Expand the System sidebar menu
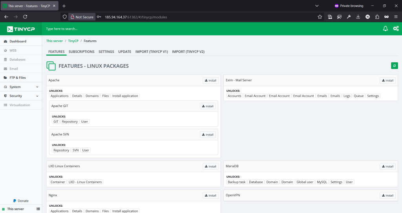 click(x=21, y=87)
